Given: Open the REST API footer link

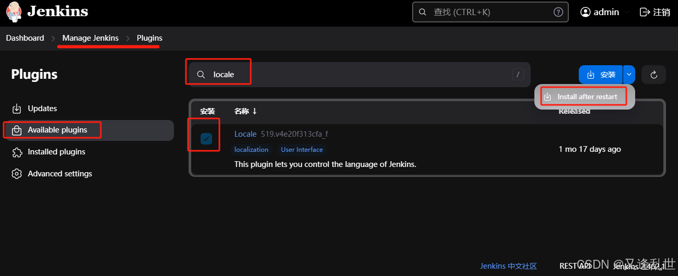Looking at the screenshot, I should (x=576, y=266).
